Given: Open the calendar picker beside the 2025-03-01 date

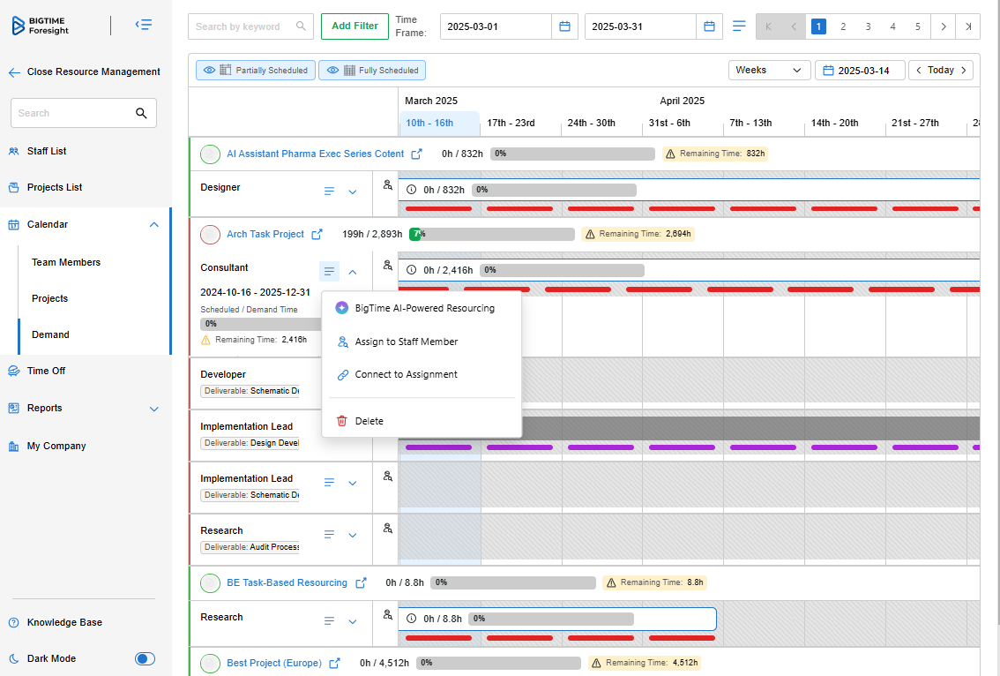Looking at the screenshot, I should [564, 26].
